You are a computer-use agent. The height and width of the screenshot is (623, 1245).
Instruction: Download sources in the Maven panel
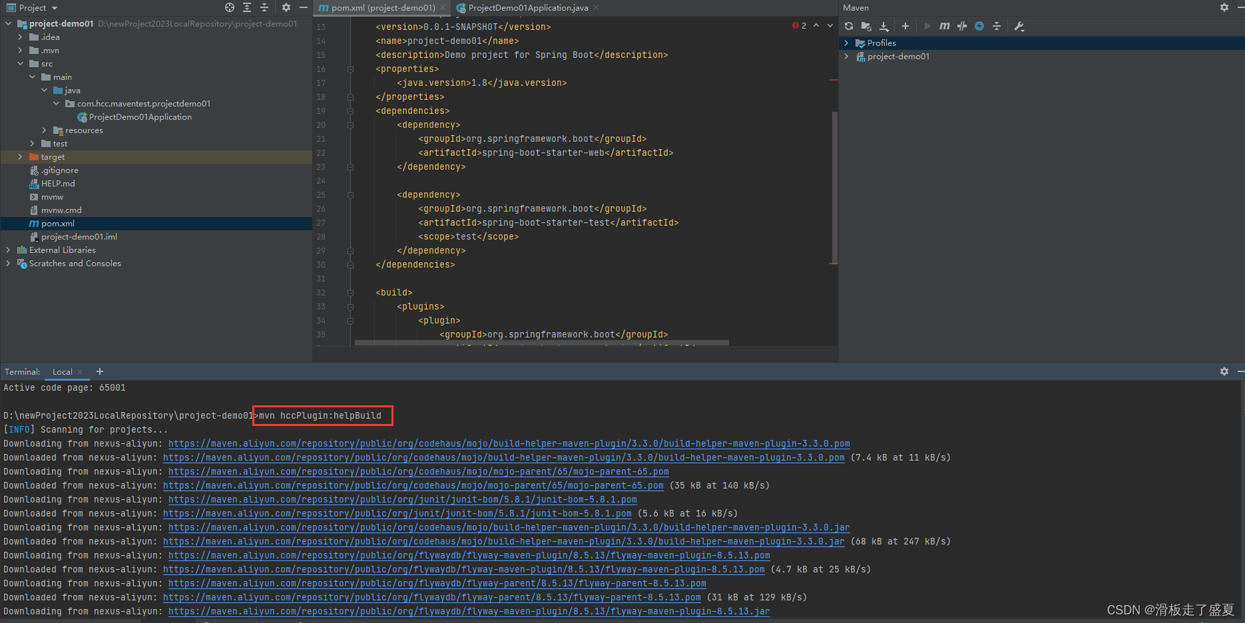coord(884,26)
